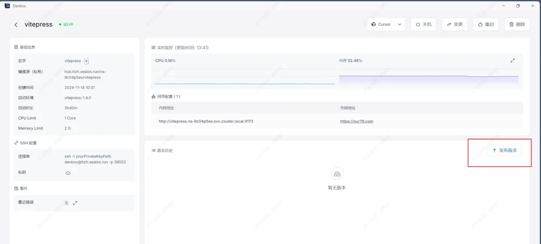Viewport: 541px width, 244px height.
Task: Click the 暂无版本 empty state text
Action: point(337,188)
